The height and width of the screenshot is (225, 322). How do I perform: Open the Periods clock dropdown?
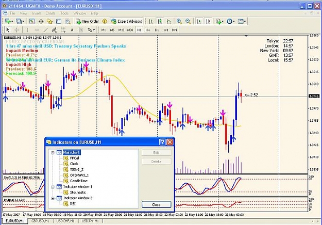pyautogui.click(x=231, y=21)
